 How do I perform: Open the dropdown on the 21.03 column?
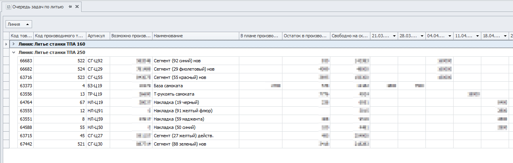(x=394, y=36)
